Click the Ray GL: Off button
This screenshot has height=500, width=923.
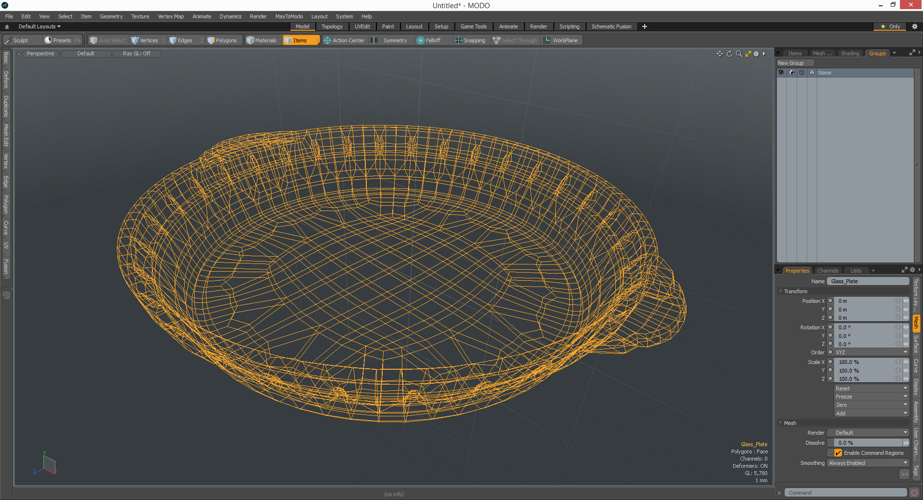[137, 54]
